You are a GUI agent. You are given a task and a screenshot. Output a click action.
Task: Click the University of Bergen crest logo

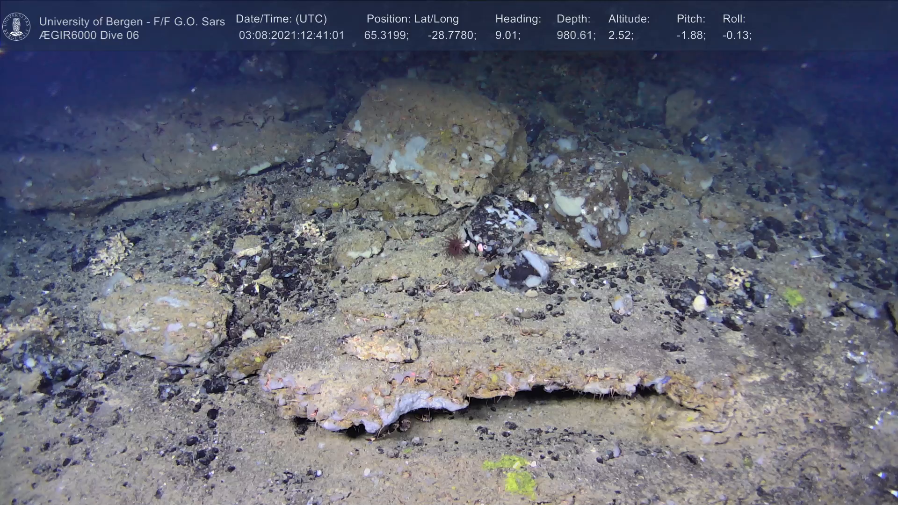(16, 27)
